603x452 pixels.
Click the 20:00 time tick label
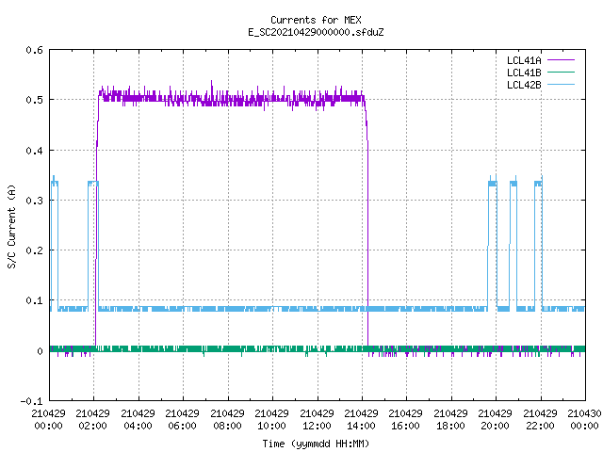[495, 426]
